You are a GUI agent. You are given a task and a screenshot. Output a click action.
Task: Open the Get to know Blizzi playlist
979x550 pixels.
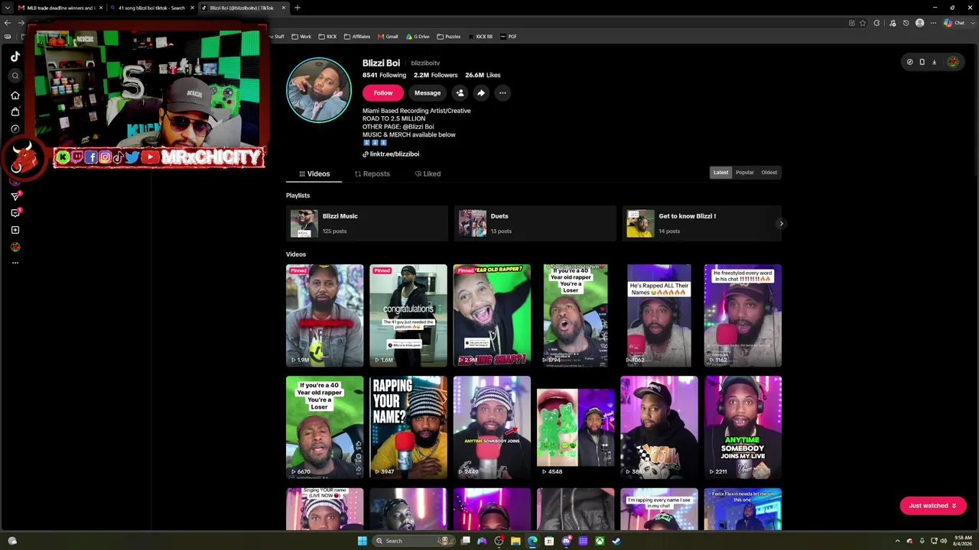701,223
